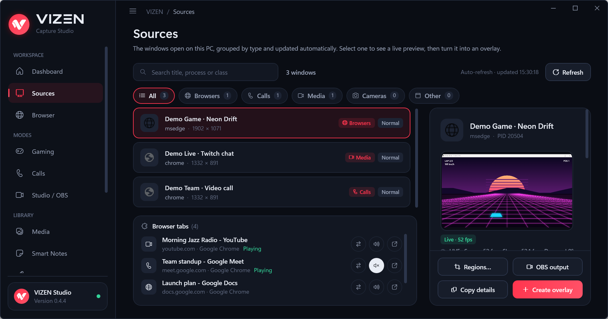
Task: Click the icon on Demo Team Video call row
Action: [x=149, y=192]
